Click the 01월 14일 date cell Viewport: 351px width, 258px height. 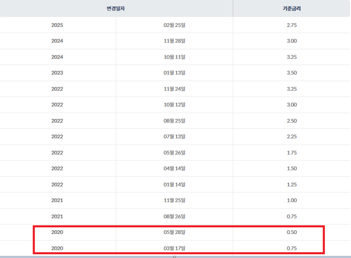point(174,184)
